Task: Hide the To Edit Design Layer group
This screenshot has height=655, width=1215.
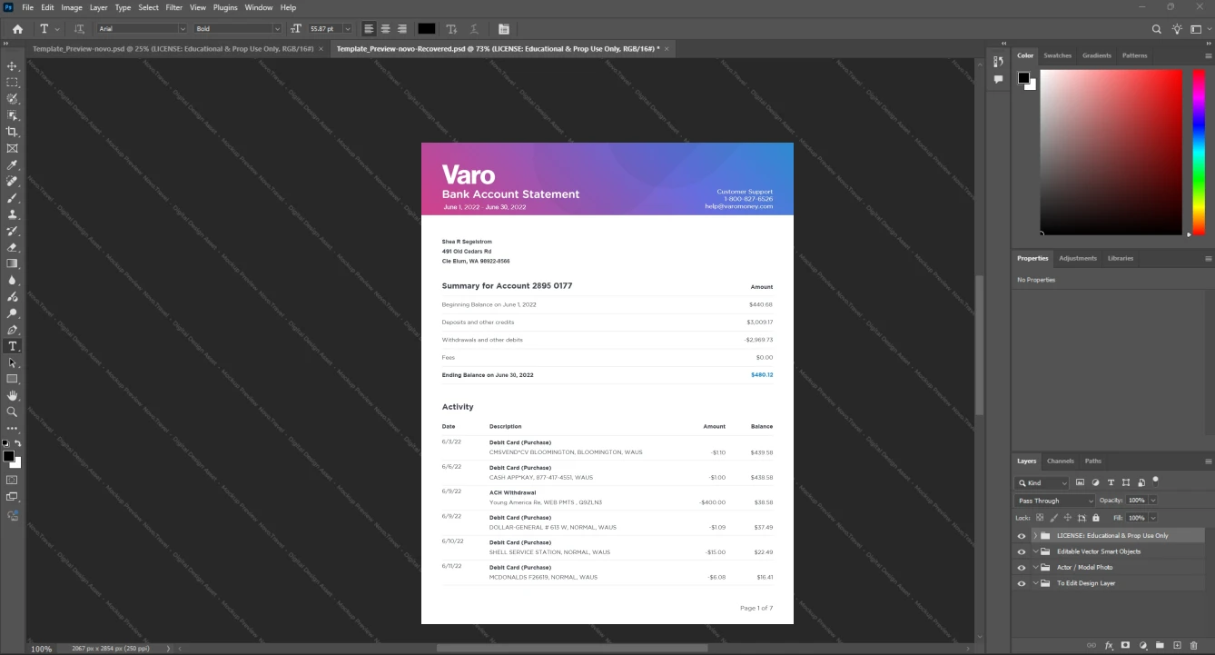Action: [1022, 583]
